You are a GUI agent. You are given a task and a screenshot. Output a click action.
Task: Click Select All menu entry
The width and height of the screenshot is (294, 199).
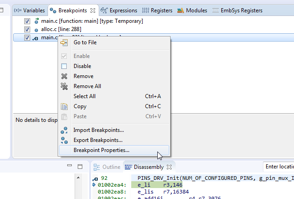click(x=114, y=96)
